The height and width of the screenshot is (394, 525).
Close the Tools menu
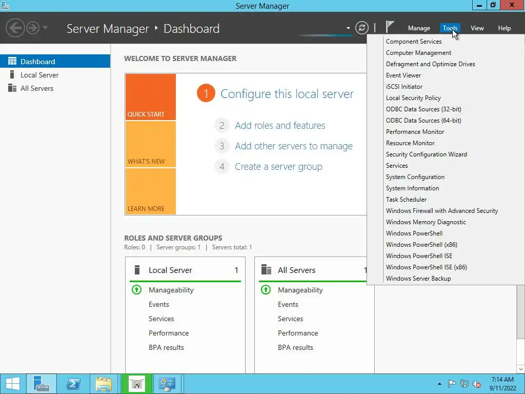coord(450,28)
